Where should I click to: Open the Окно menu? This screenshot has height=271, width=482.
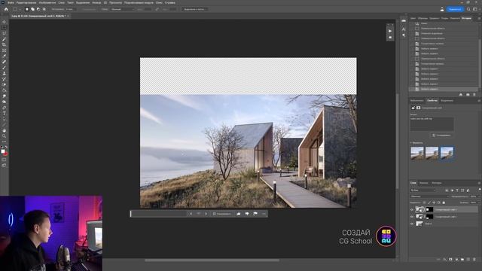click(x=159, y=2)
